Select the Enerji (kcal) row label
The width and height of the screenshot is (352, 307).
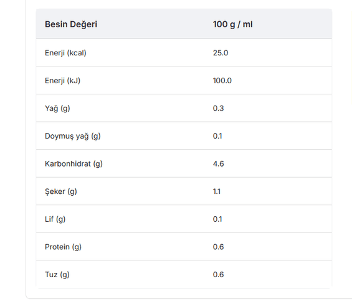coord(65,53)
